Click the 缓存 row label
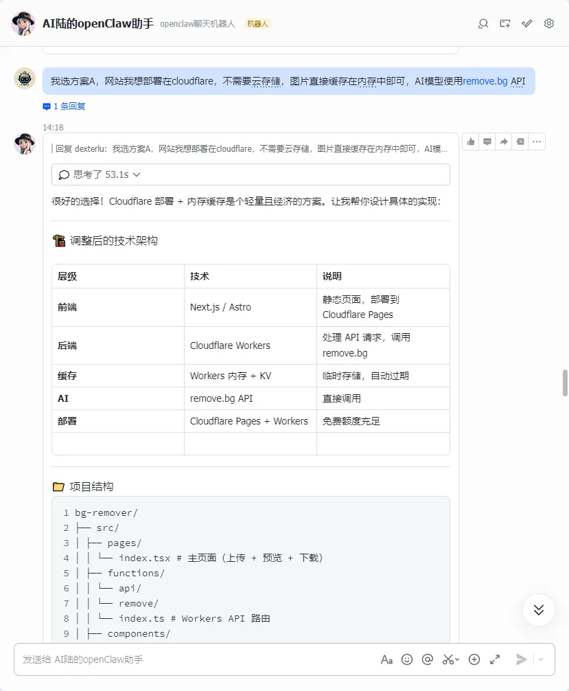Image resolution: width=569 pixels, height=691 pixels. point(67,376)
